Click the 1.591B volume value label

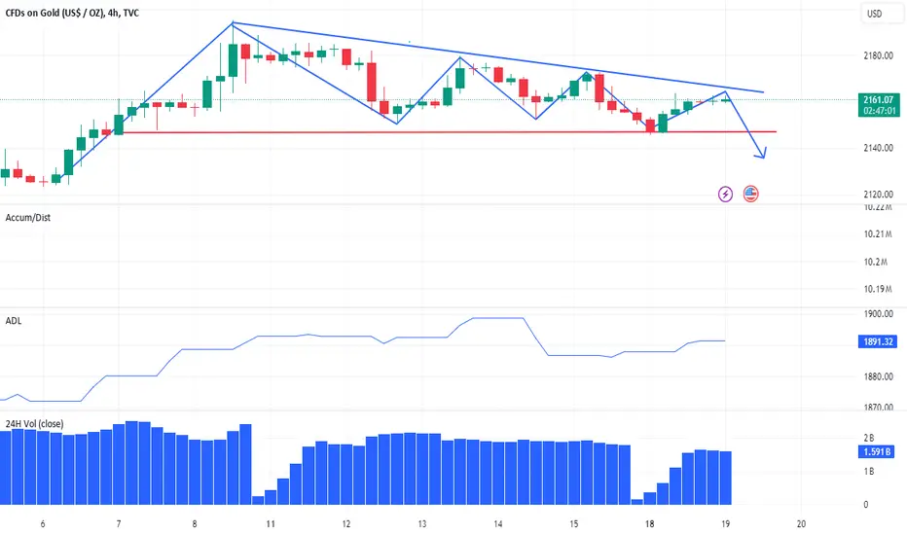tap(877, 451)
